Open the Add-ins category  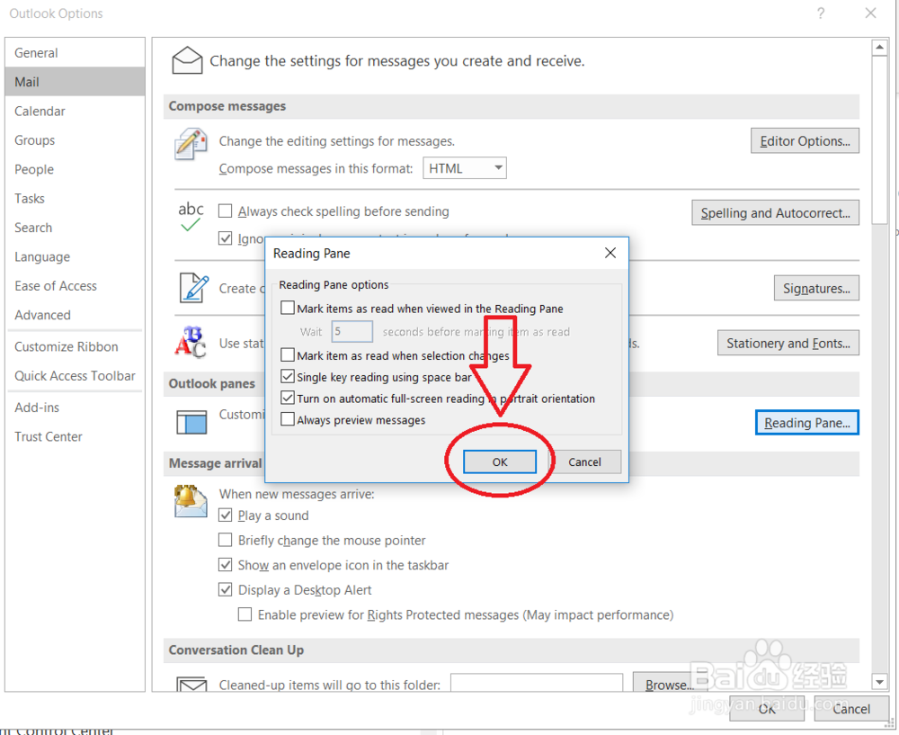76,408
